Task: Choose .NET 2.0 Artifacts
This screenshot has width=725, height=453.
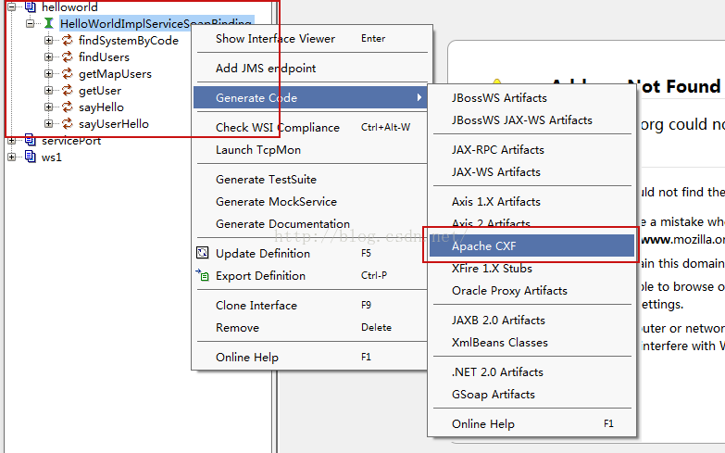Action: tap(531, 371)
